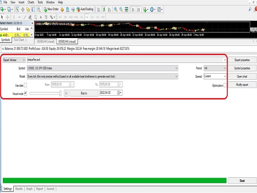Open the Model Every tick dropdown

pos(102,76)
